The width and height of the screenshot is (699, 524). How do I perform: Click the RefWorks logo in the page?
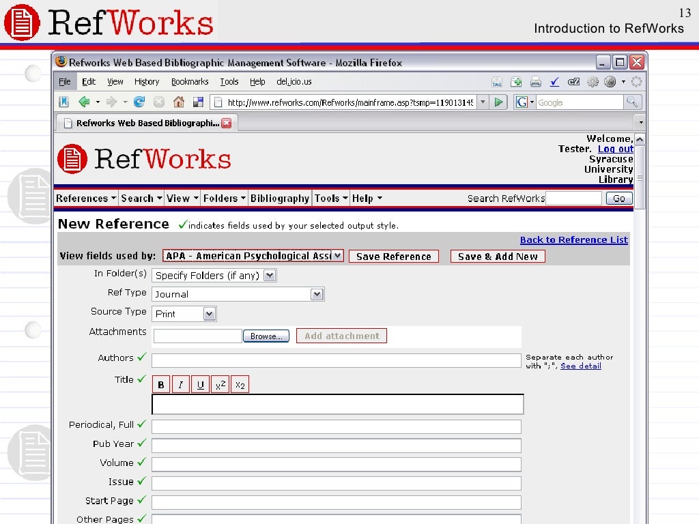[x=144, y=159]
